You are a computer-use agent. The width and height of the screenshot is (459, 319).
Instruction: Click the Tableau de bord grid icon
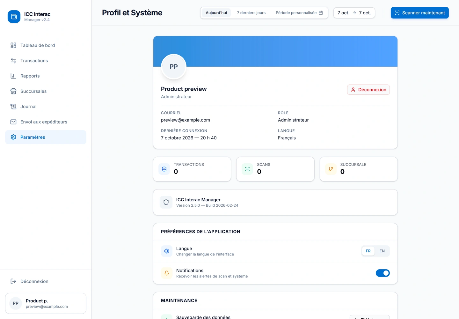point(13,45)
